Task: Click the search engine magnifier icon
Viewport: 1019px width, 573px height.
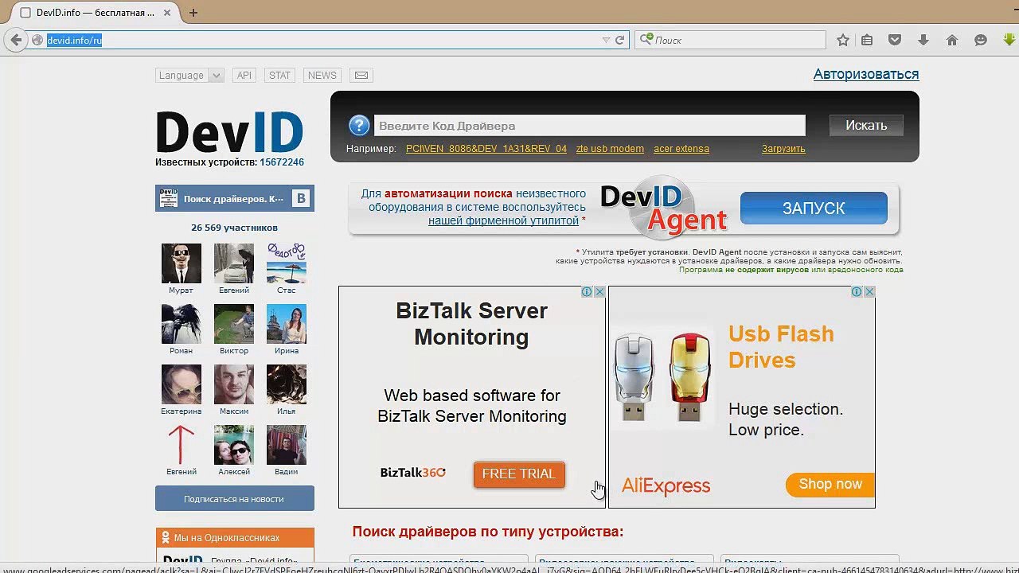Action: 646,39
